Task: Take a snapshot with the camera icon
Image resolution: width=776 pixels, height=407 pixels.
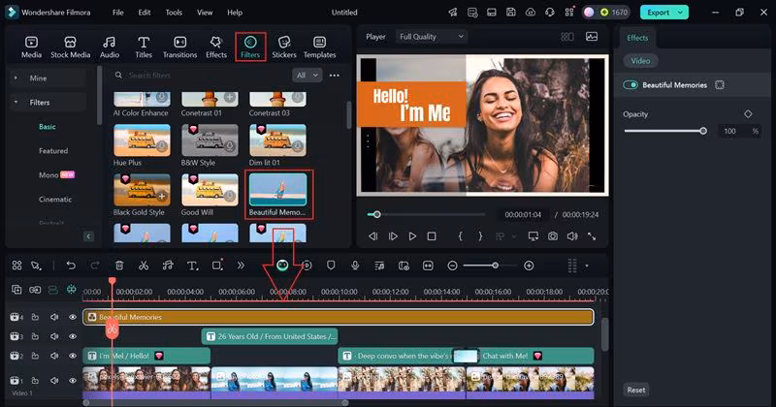Action: pyautogui.click(x=552, y=235)
